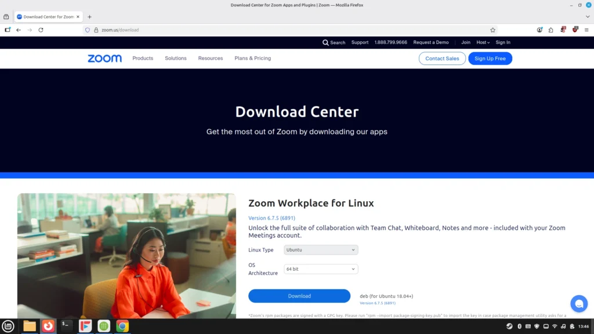The image size is (594, 334).
Task: Click the Wi-Fi icon in the system tray
Action: pyautogui.click(x=555, y=326)
